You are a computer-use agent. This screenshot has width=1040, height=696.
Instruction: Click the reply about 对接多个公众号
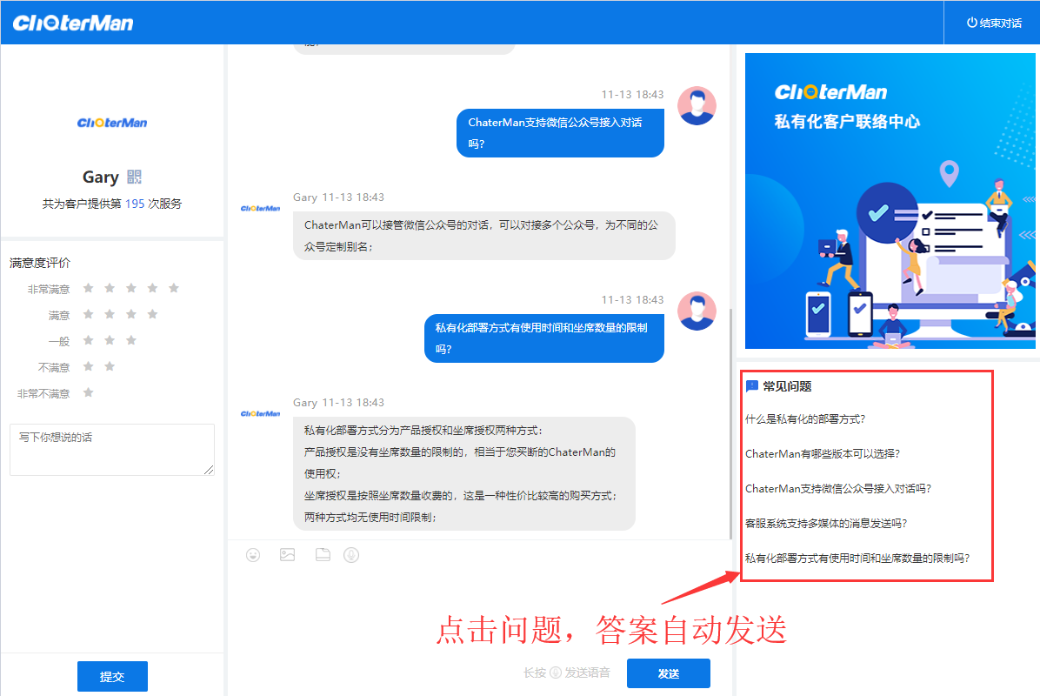coord(483,236)
